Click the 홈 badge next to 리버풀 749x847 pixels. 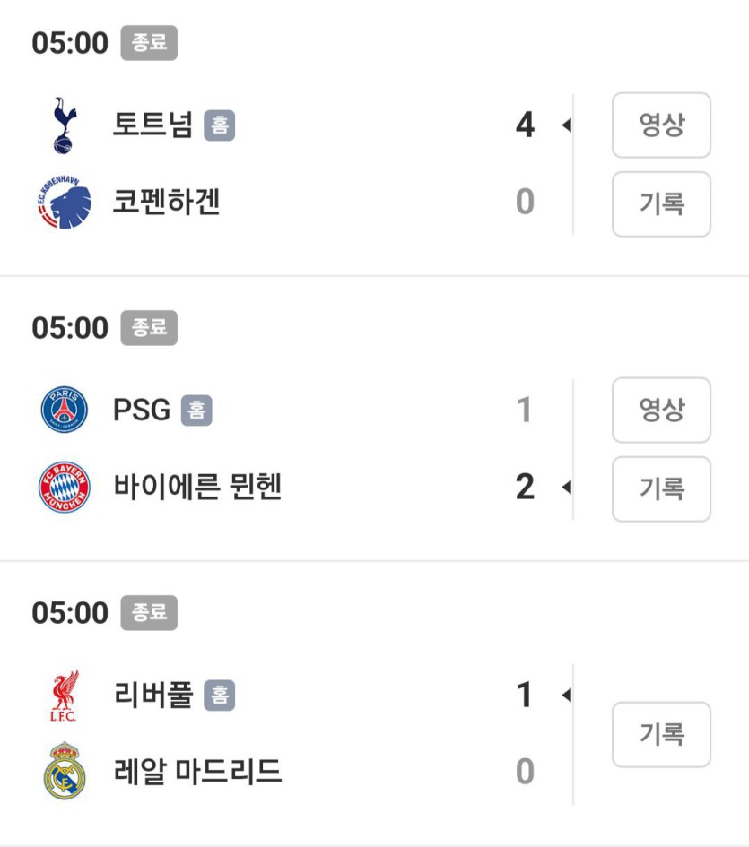click(219, 696)
